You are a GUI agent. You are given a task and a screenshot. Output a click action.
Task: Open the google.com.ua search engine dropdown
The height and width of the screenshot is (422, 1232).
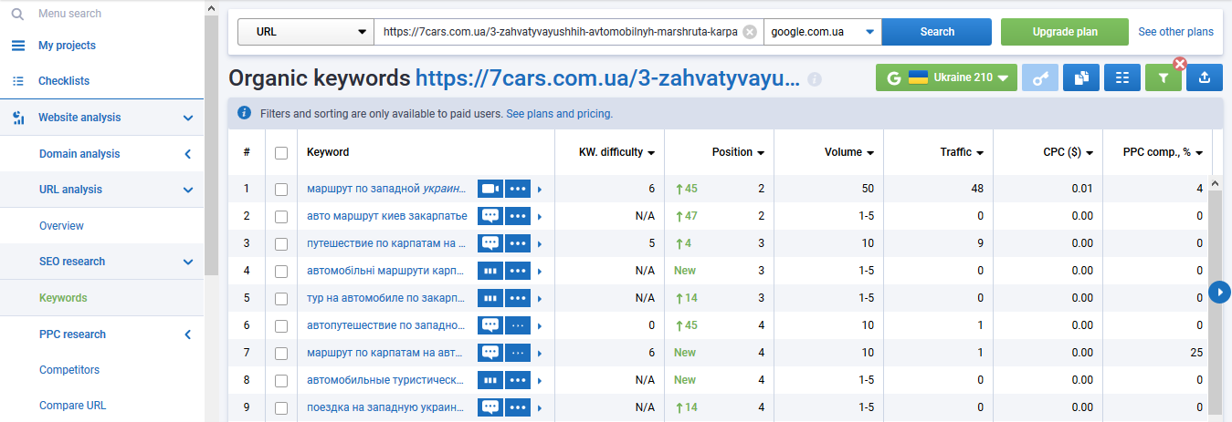click(x=823, y=32)
